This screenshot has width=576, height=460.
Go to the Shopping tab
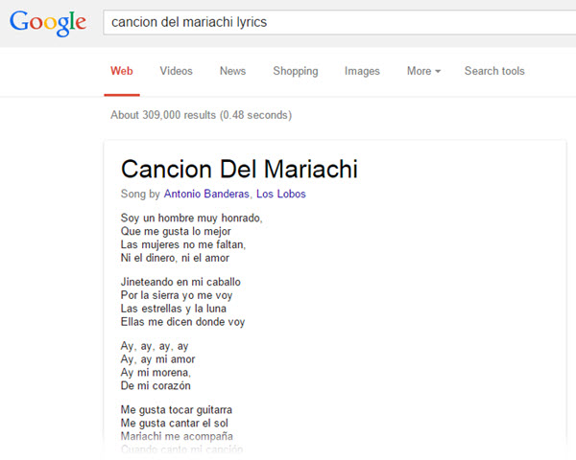(296, 71)
